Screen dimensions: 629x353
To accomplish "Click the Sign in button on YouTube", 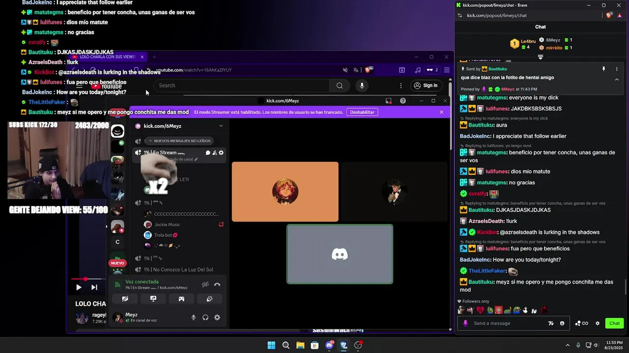I will pyautogui.click(x=426, y=85).
